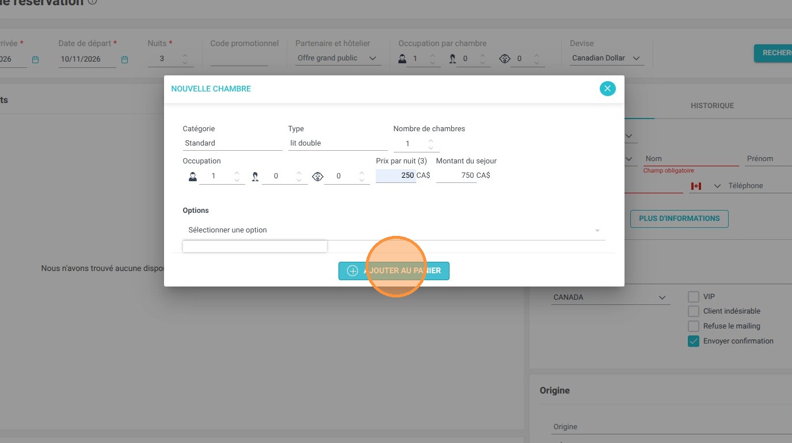Click the Date de départ field
This screenshot has height=443, width=792.
click(88, 59)
